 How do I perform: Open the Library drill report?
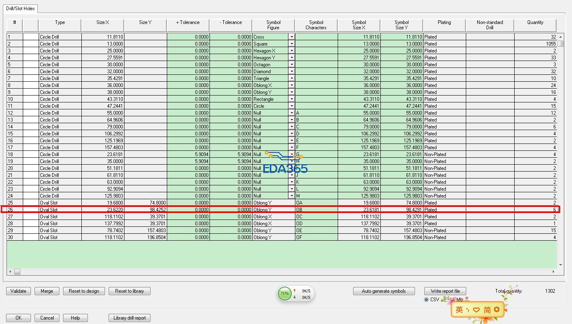point(129,318)
